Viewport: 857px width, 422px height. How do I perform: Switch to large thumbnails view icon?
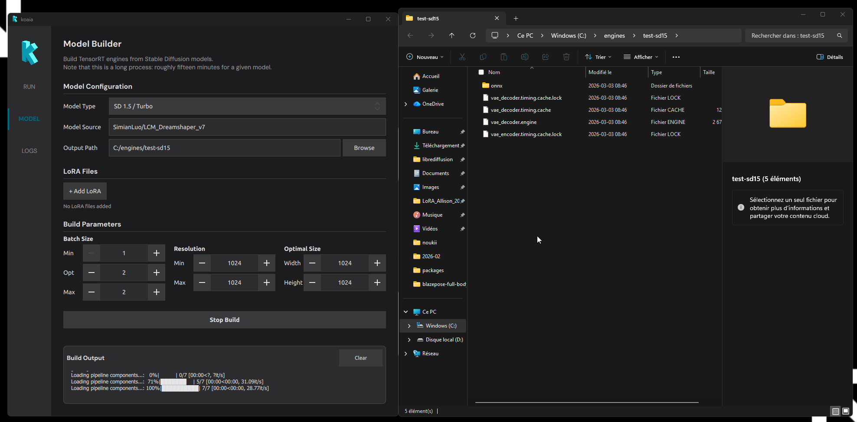845,411
